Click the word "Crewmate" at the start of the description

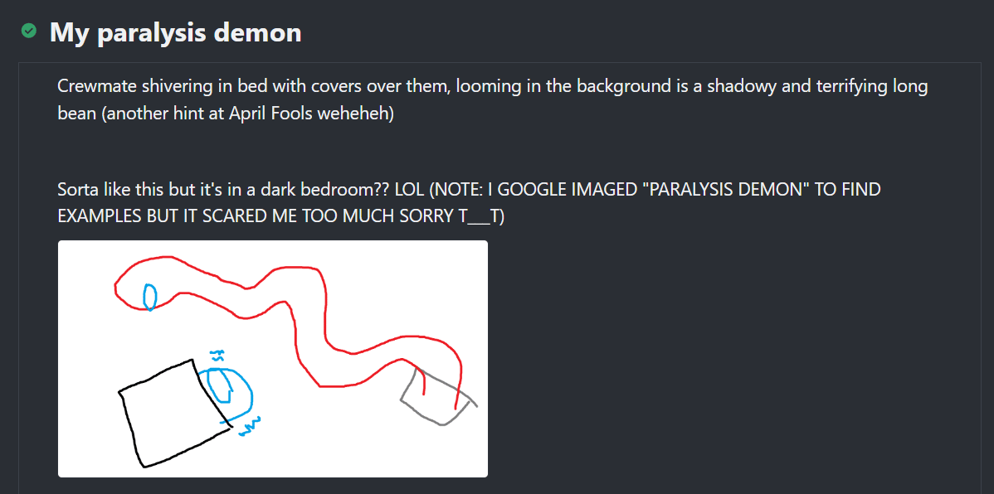[x=93, y=86]
